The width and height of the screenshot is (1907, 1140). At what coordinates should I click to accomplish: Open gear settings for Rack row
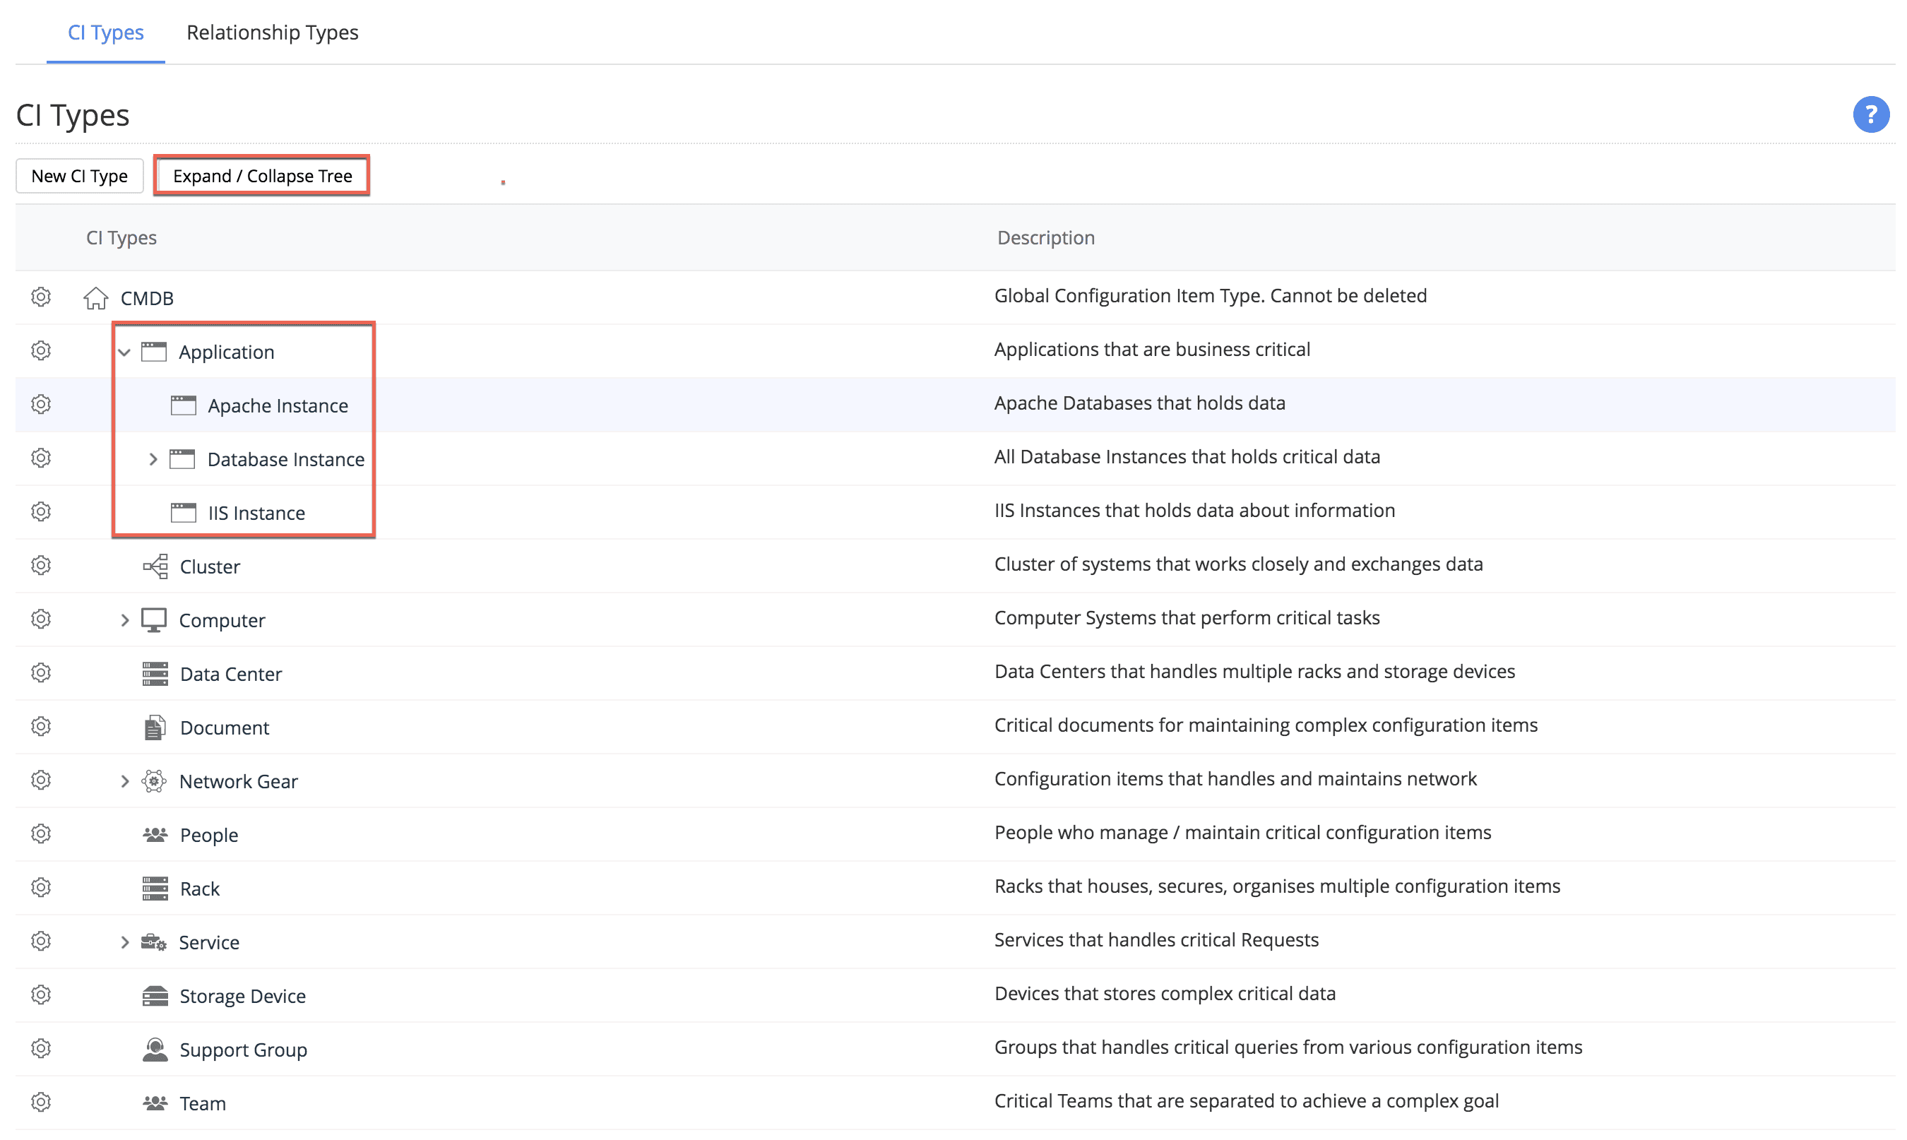pos(41,887)
